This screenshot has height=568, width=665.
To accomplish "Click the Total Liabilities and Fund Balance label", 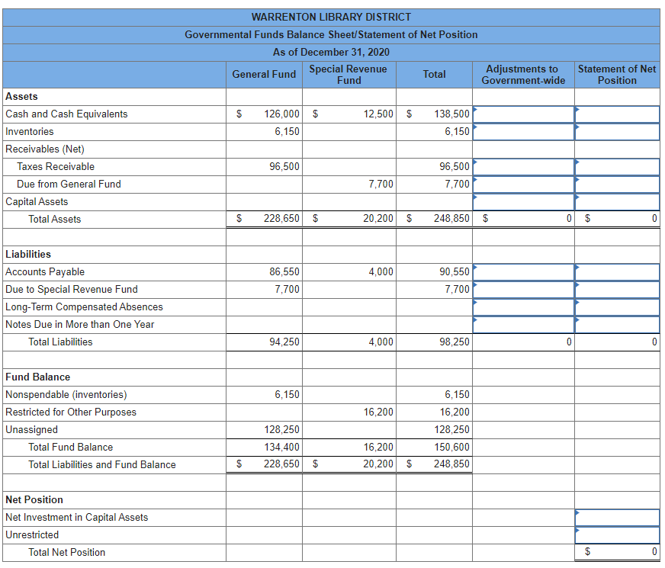I will [104, 464].
